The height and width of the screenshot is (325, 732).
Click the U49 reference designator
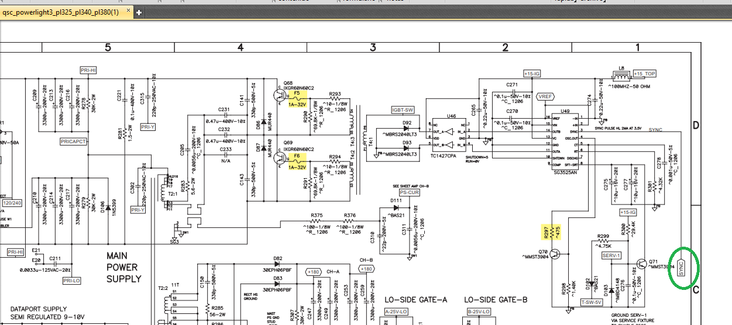coord(565,110)
